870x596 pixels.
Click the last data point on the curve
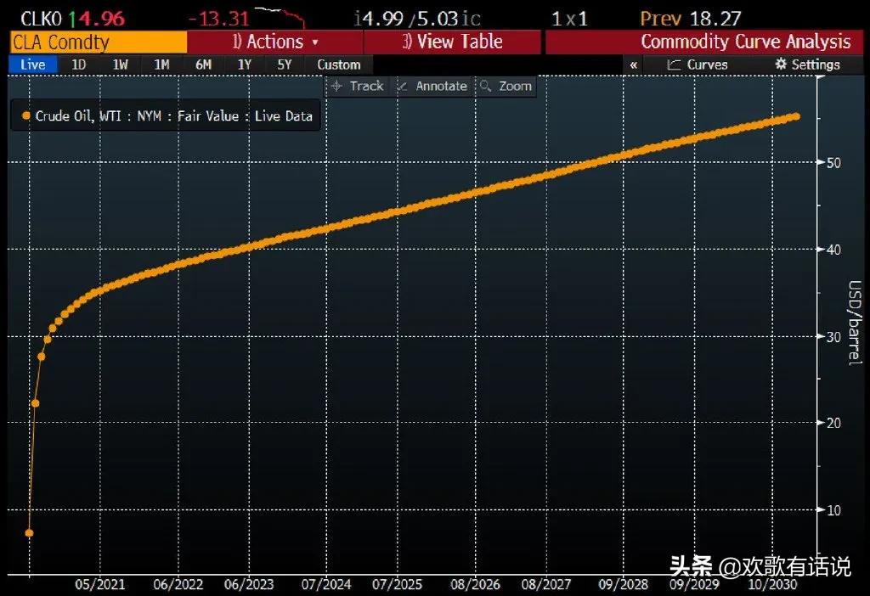click(796, 116)
